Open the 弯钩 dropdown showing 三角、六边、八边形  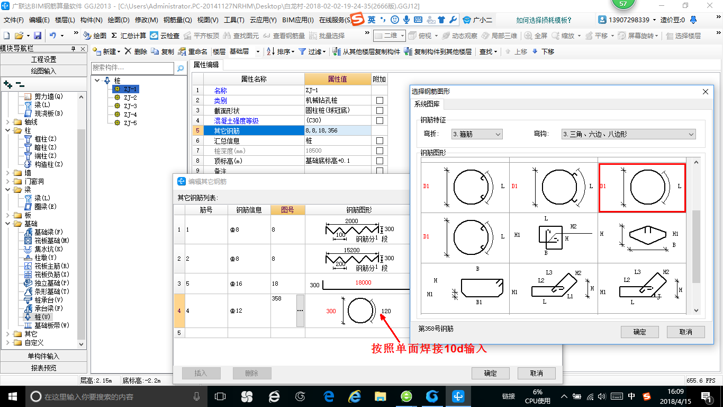pos(628,135)
